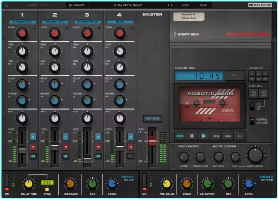This screenshot has width=278, height=199.
Task: Fast forward the tape
Action: 228,136
